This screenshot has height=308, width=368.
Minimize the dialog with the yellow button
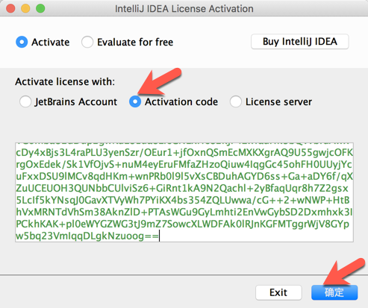point(25,8)
